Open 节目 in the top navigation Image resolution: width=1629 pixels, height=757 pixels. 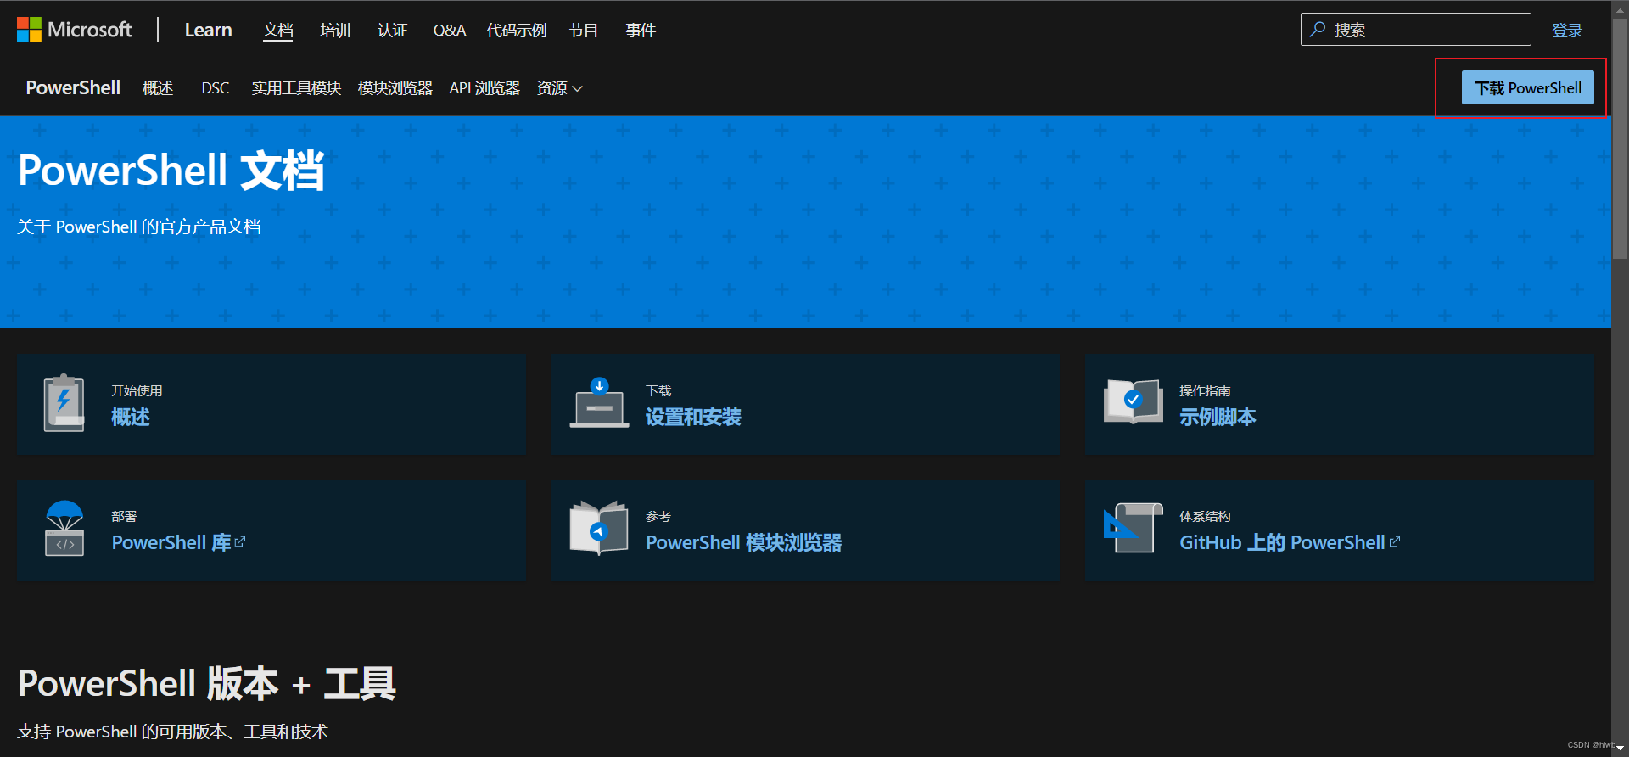(584, 31)
